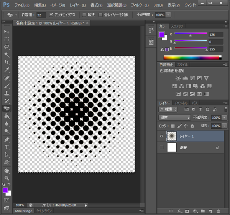This screenshot has width=230, height=215.
Task: Click the color spectrum bar in color panel
Action: tap(192, 58)
